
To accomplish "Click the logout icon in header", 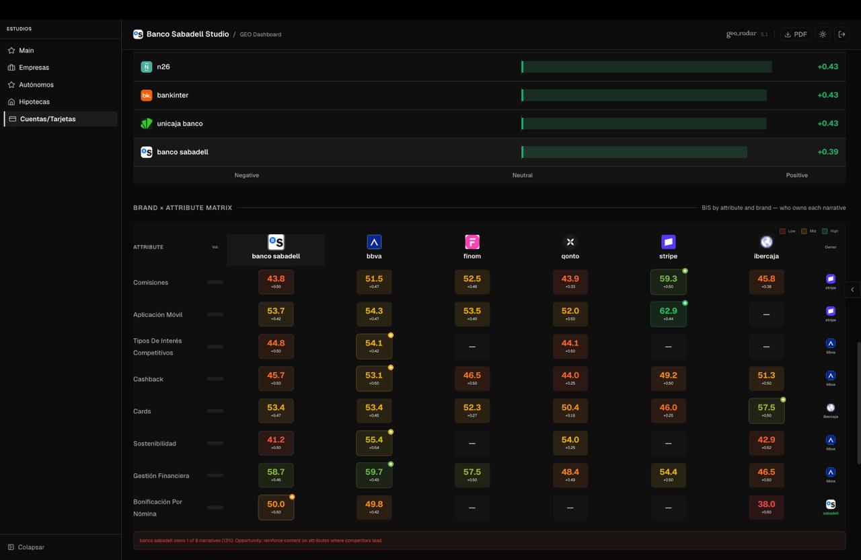I will (x=841, y=34).
